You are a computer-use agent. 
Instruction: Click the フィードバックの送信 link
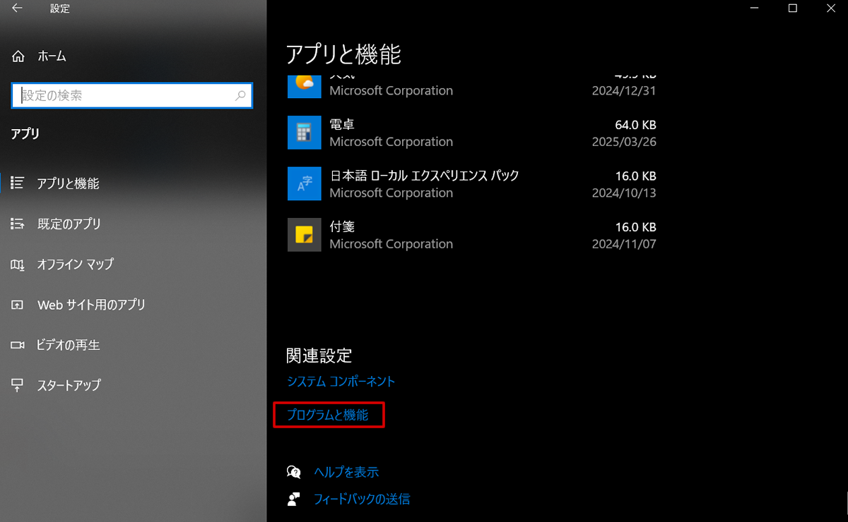click(x=362, y=499)
